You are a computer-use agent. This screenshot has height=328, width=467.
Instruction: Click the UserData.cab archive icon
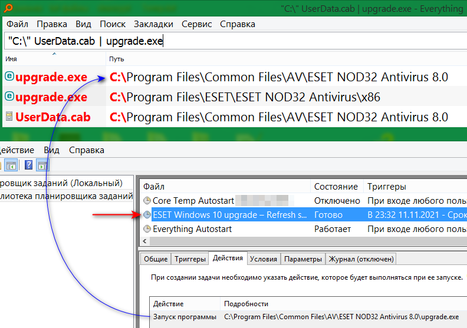pyautogui.click(x=9, y=116)
